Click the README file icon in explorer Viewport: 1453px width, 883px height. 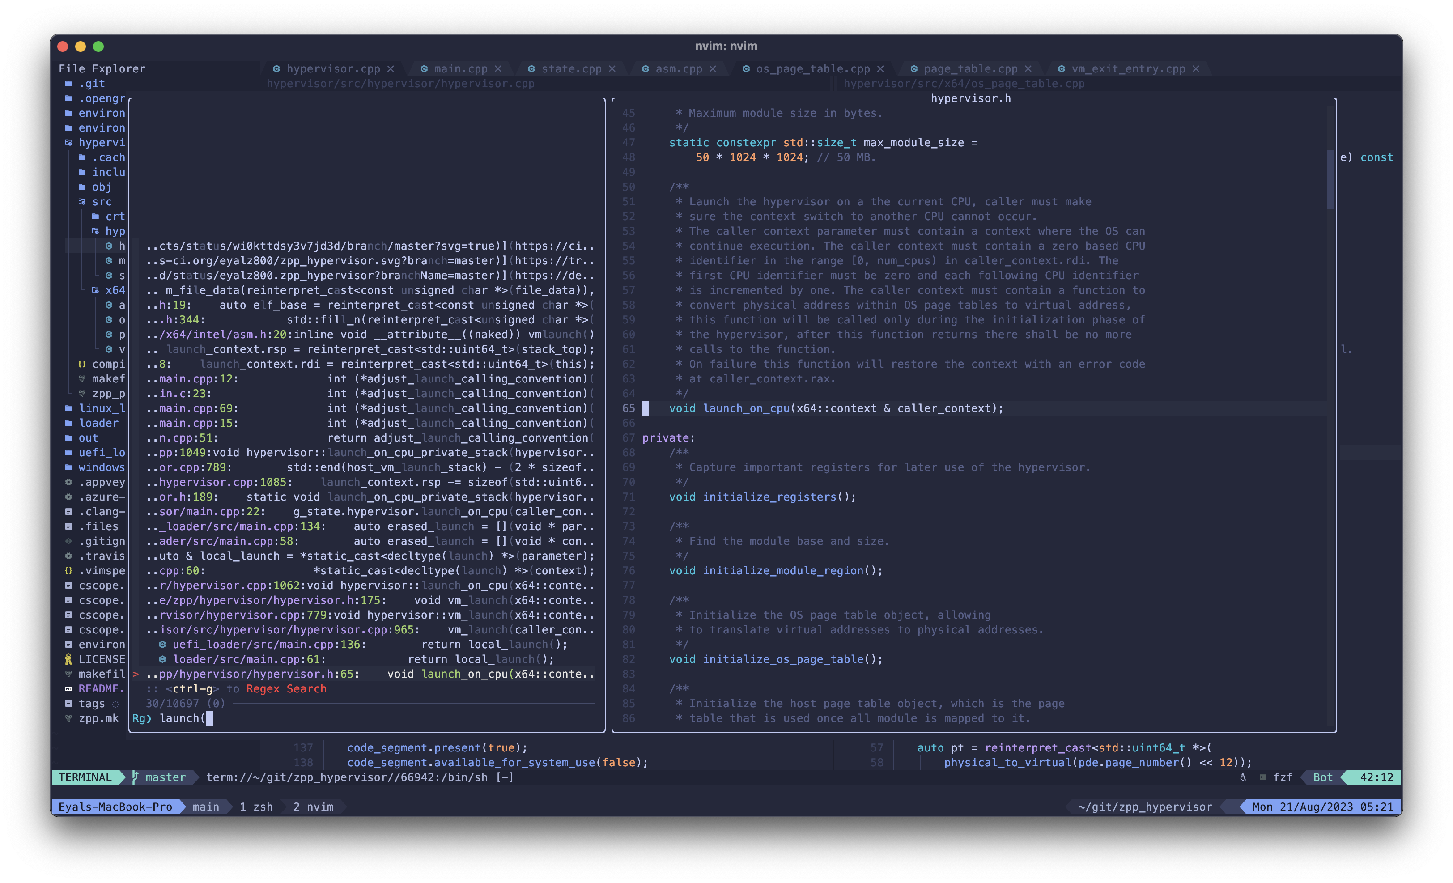coord(68,688)
